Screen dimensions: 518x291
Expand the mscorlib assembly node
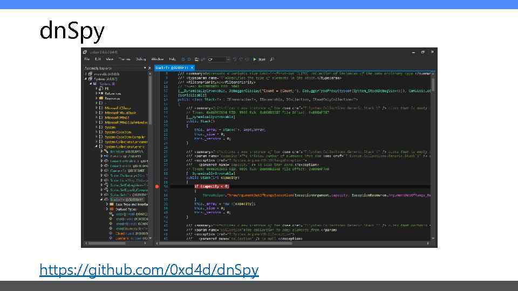point(86,74)
